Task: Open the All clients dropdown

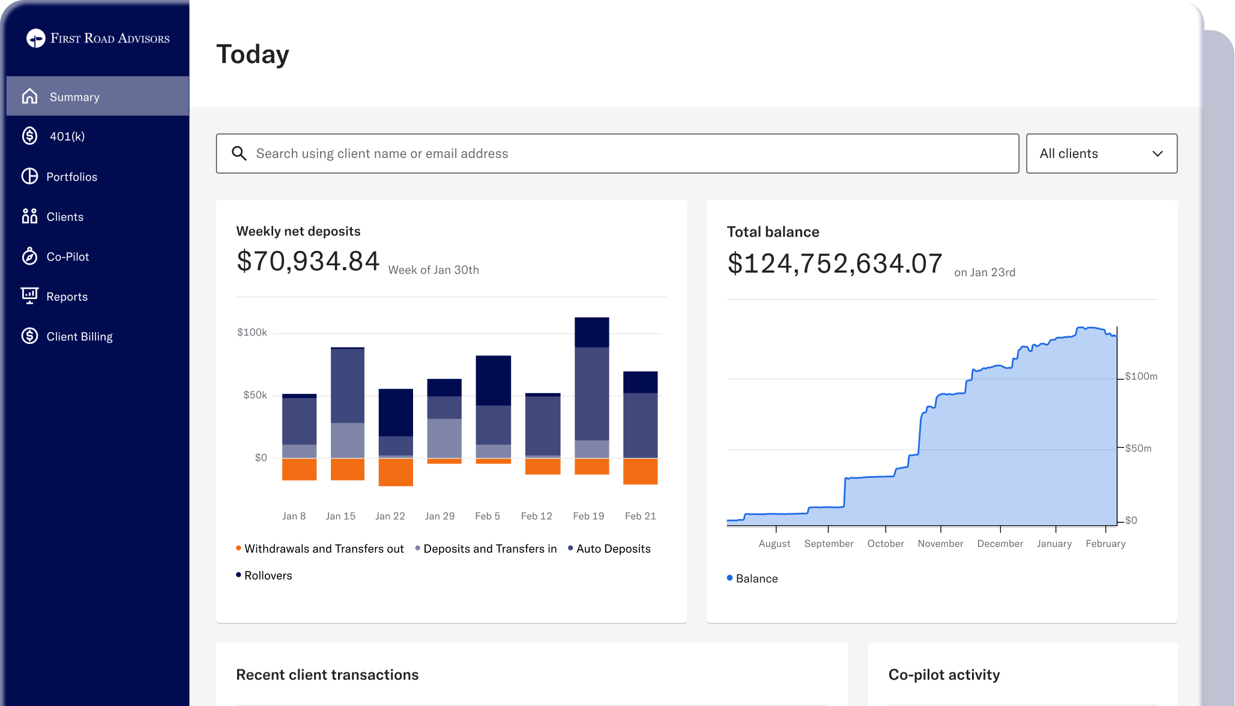Action: pyautogui.click(x=1102, y=154)
